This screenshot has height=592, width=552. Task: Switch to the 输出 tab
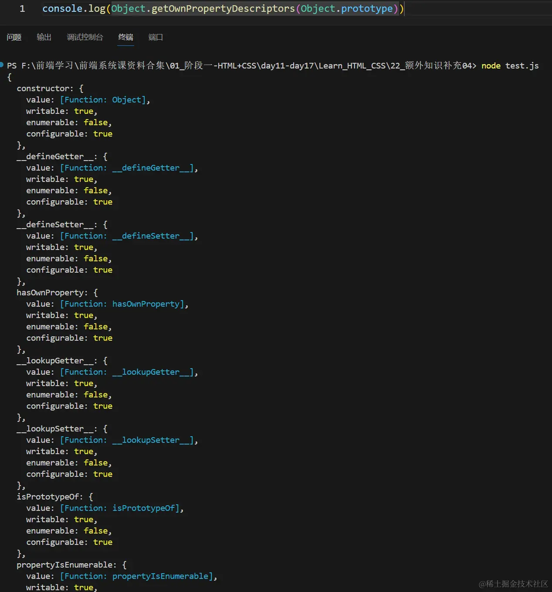point(44,37)
